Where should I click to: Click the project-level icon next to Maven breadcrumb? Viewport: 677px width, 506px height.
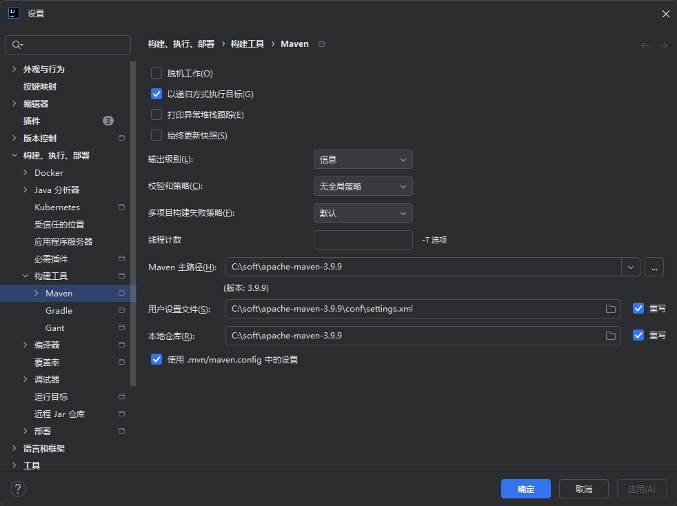[322, 44]
